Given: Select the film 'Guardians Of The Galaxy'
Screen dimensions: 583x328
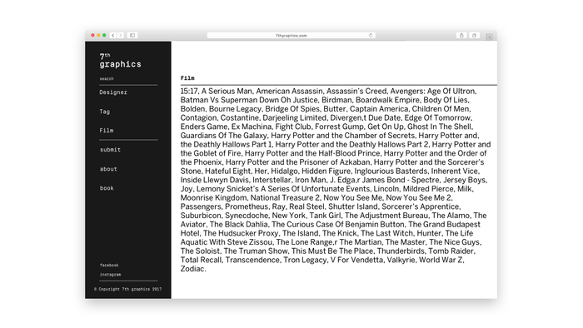Looking at the screenshot, I should pos(223,136).
